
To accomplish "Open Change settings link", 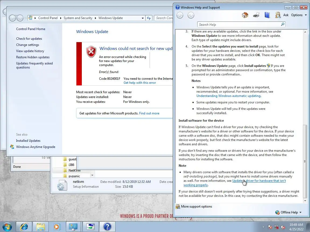I will tap(27, 45).
